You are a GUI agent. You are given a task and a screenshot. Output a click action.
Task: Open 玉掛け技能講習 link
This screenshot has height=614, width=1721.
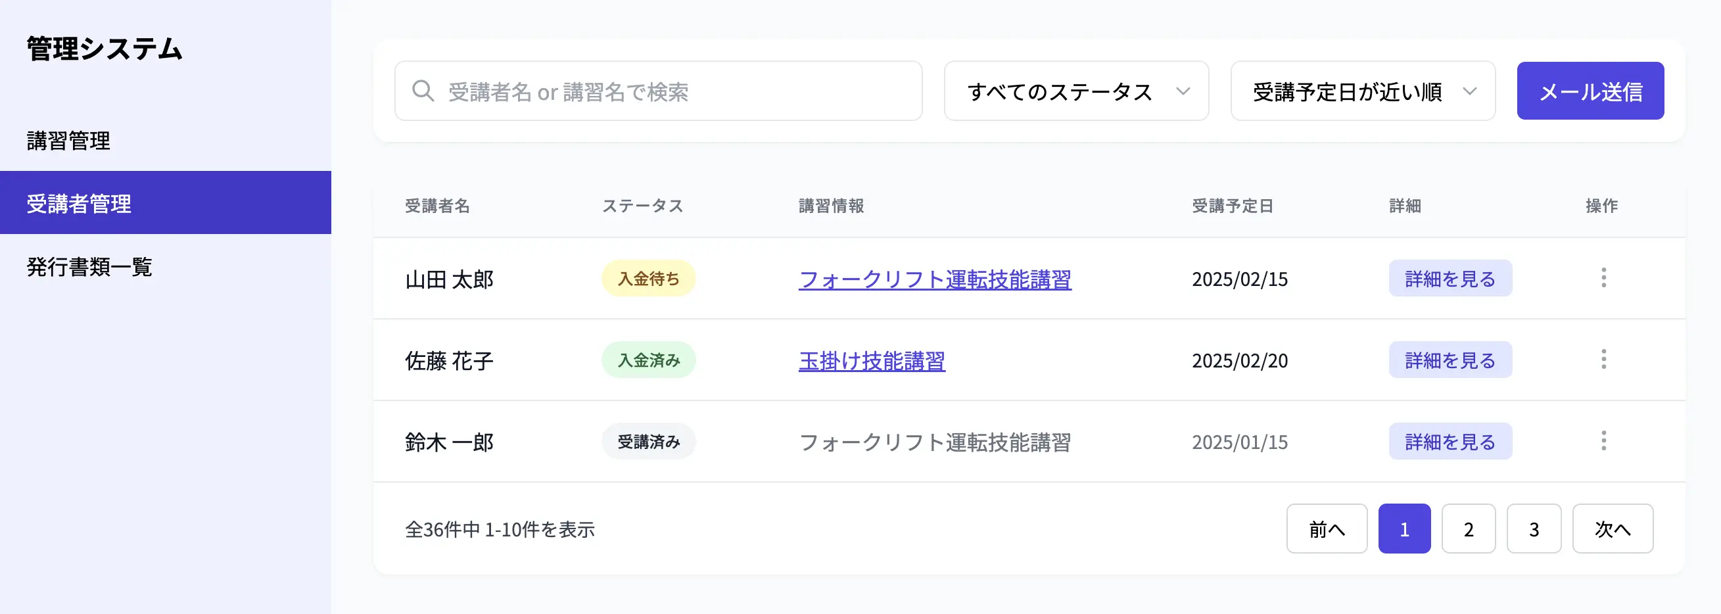870,362
